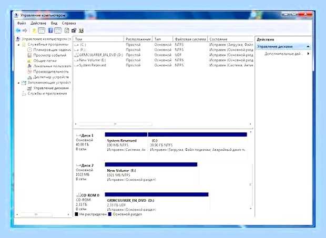Sort by the Том column header
The image size is (326, 238).
coord(98,39)
